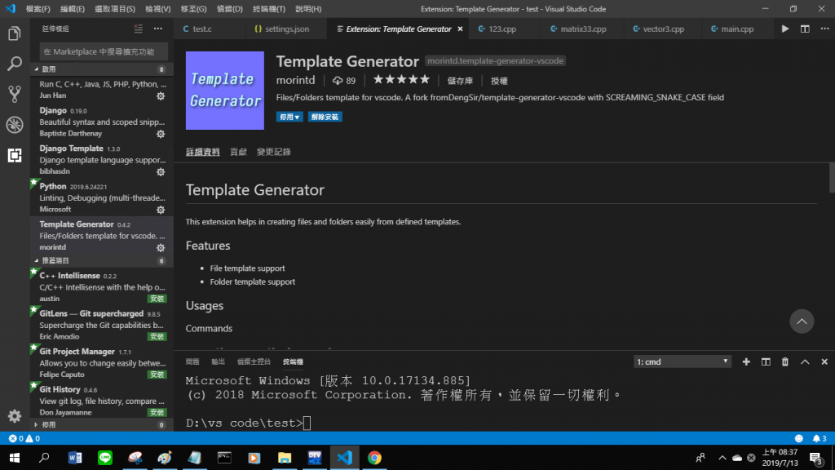The height and width of the screenshot is (470, 835).
Task: Install GitLens extension
Action: coord(157,337)
